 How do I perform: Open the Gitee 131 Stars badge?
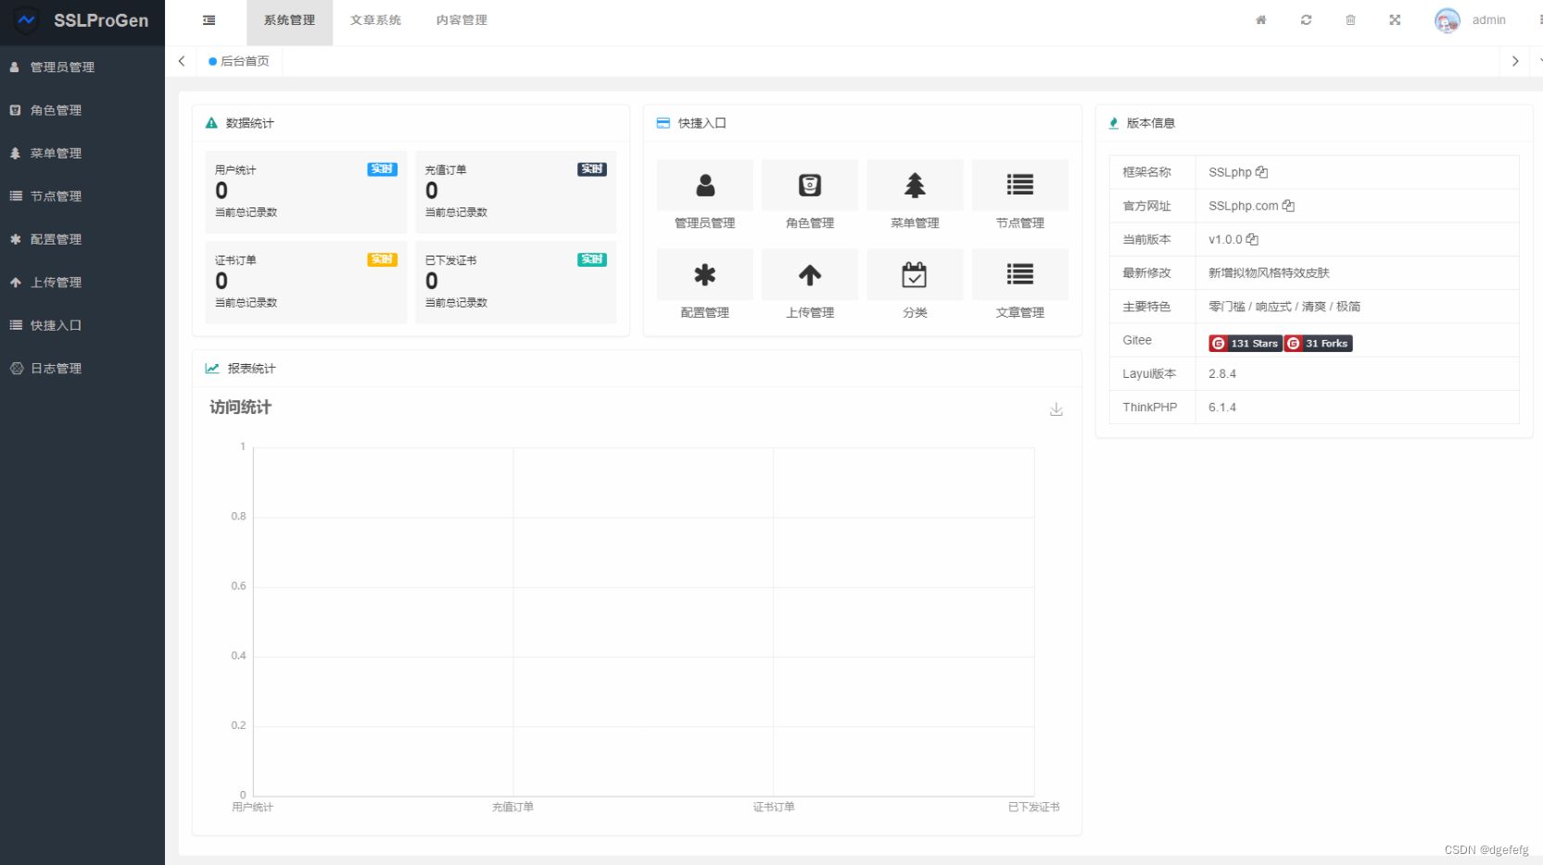[1244, 343]
